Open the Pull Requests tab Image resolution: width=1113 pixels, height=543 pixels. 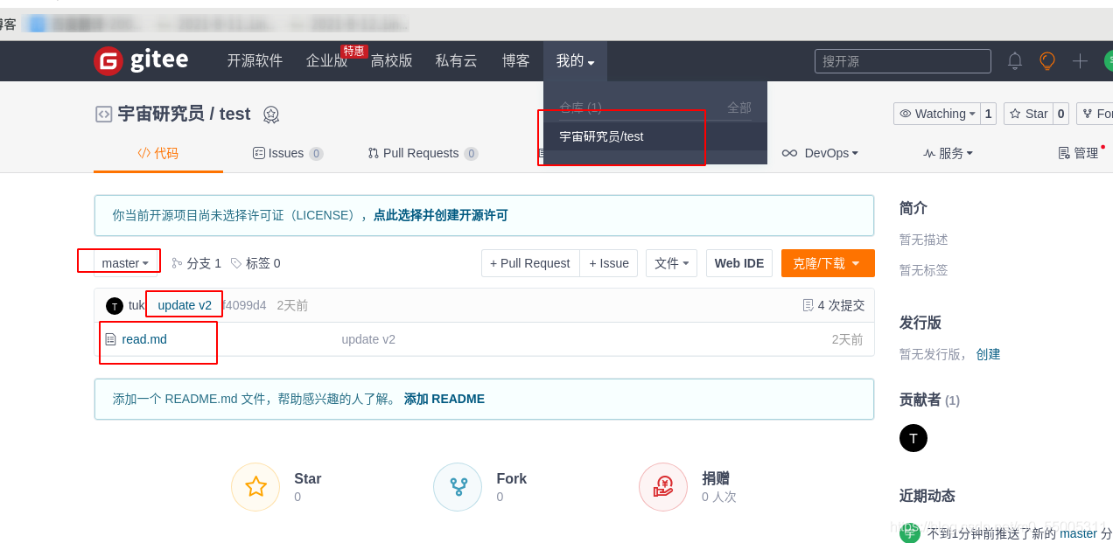click(x=423, y=153)
